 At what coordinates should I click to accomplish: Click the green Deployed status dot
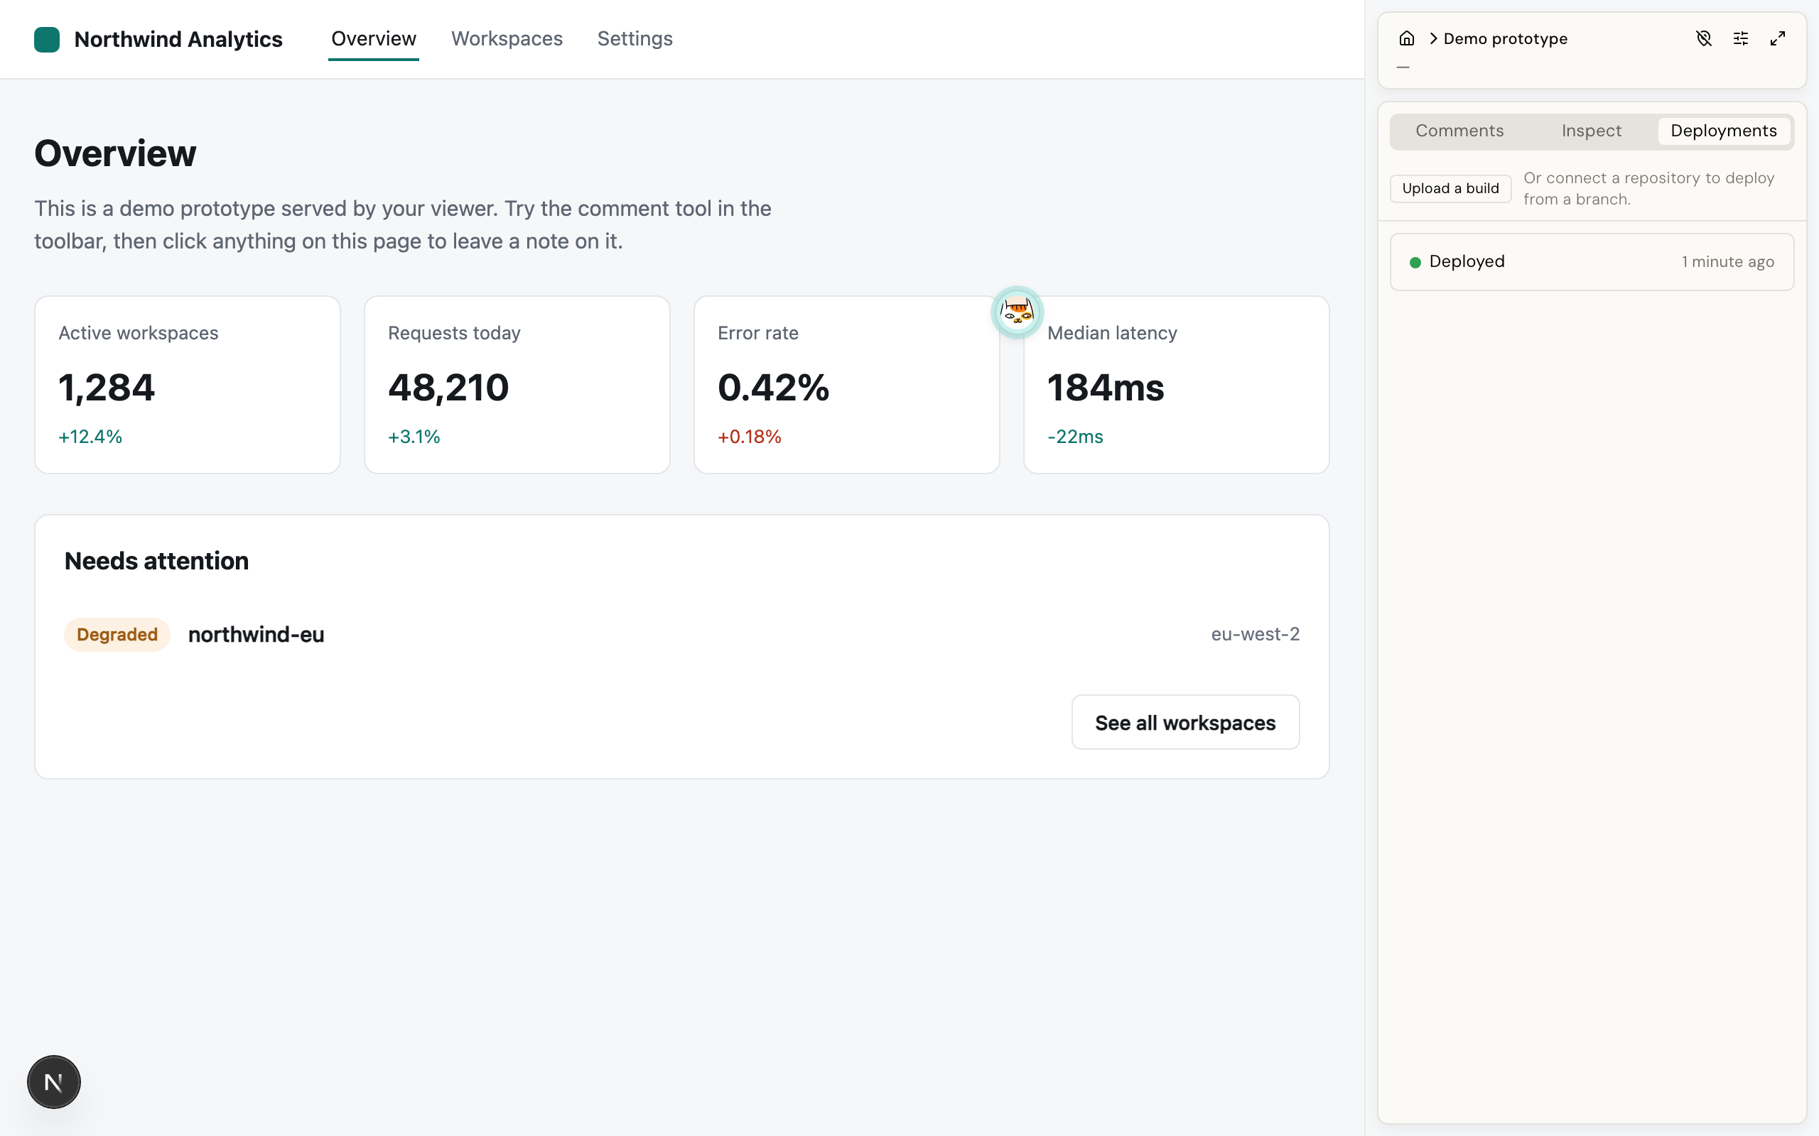(1415, 262)
